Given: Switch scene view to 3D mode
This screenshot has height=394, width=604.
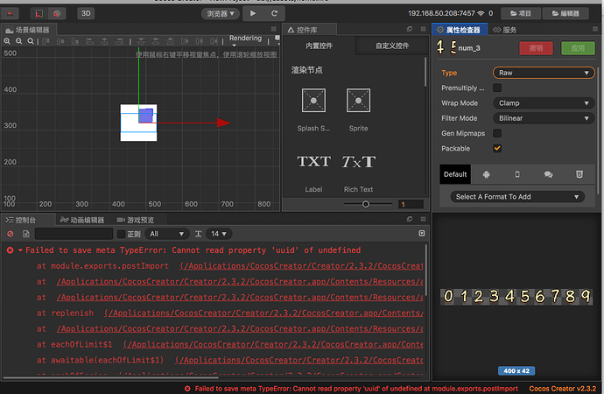Looking at the screenshot, I should tap(86, 13).
